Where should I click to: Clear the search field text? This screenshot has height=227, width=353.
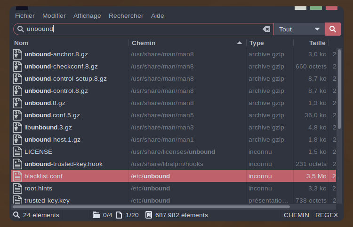pos(266,29)
